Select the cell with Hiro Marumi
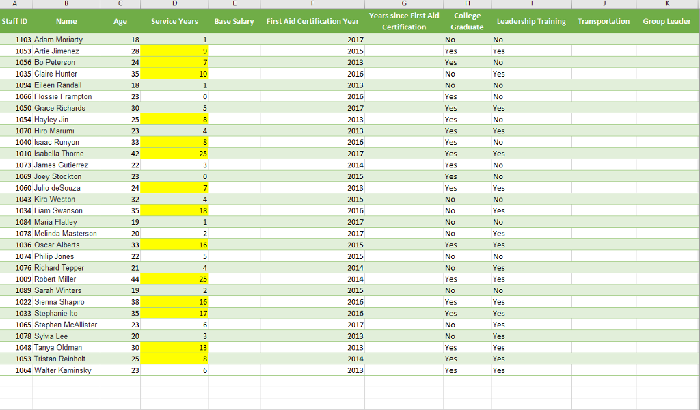Image resolution: width=700 pixels, height=410 pixels. (x=66, y=131)
